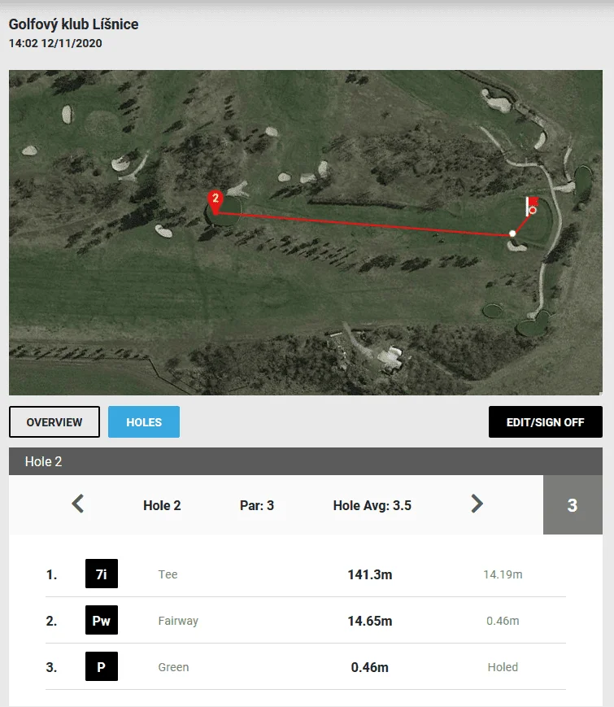Click the small red hole circle marker
The height and width of the screenshot is (707, 614).
533,210
